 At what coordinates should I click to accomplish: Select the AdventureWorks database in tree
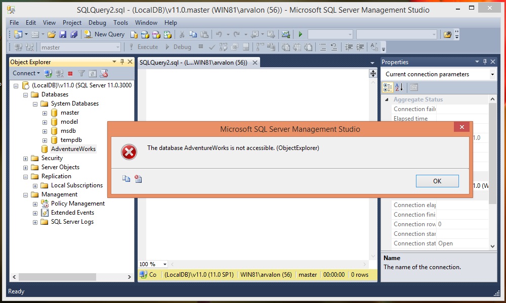point(73,149)
